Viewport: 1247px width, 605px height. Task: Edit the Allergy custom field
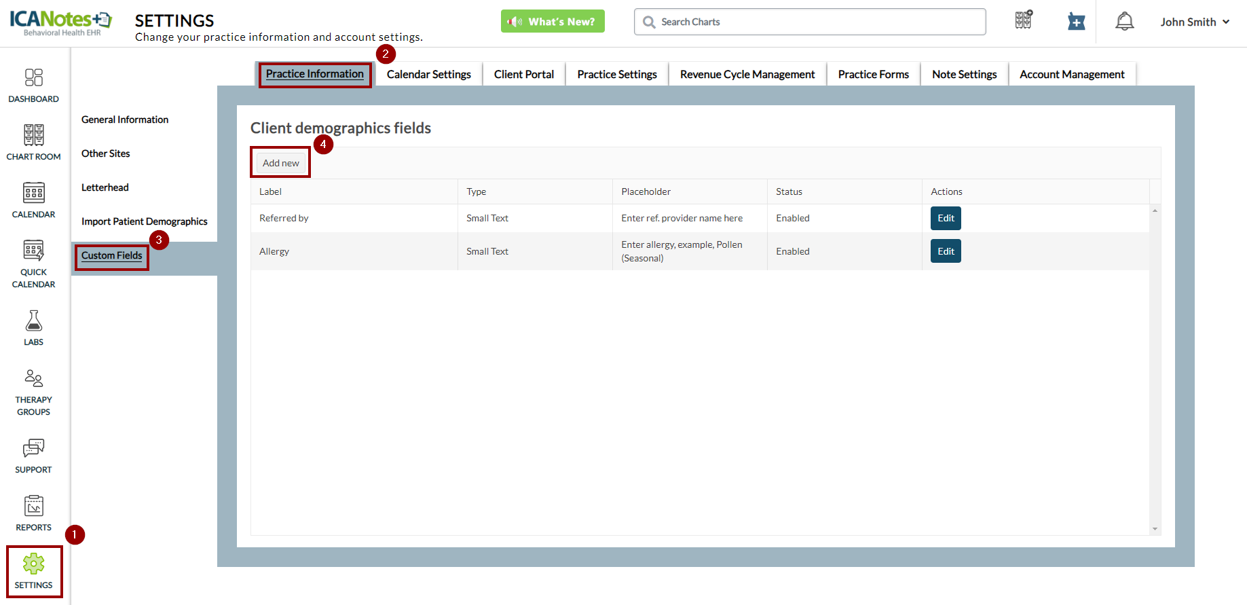click(945, 251)
